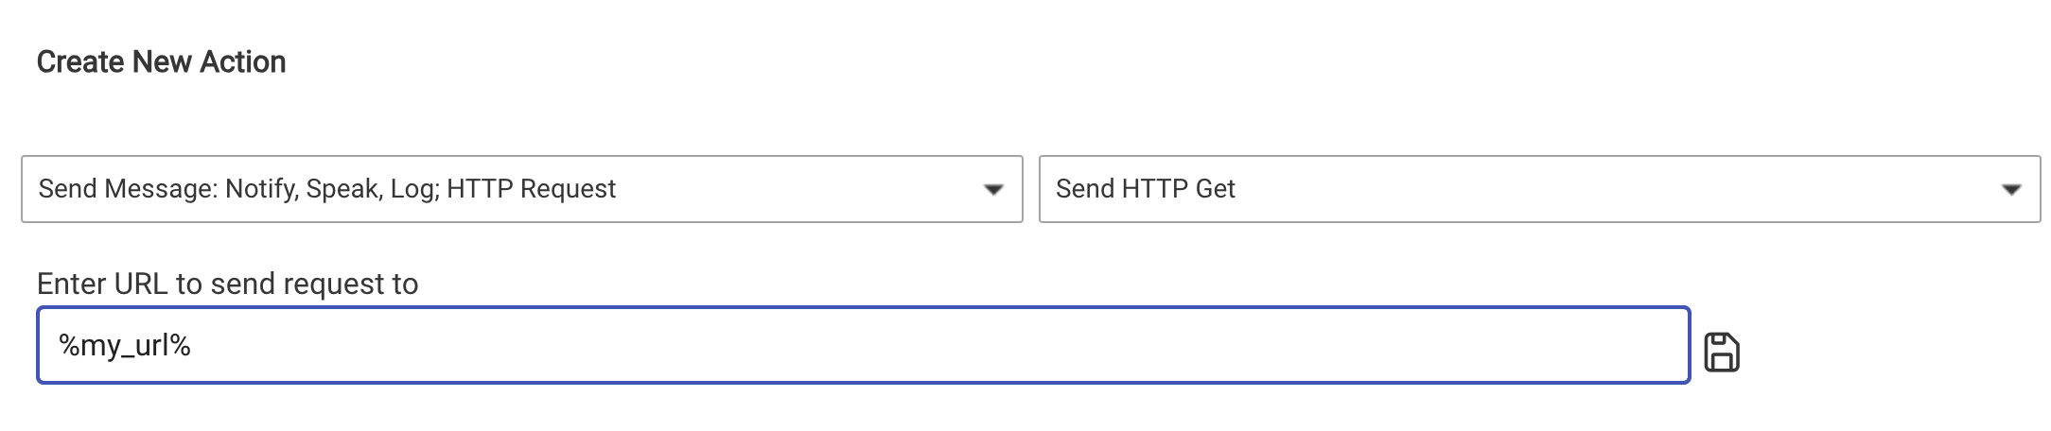The image size is (2051, 431).
Task: Open the Send Message action category dropdown
Action: click(x=521, y=189)
